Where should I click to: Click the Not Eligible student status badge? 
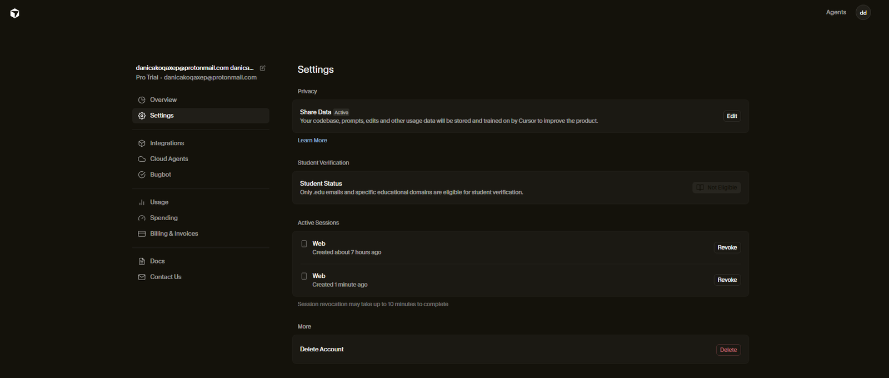pos(716,188)
